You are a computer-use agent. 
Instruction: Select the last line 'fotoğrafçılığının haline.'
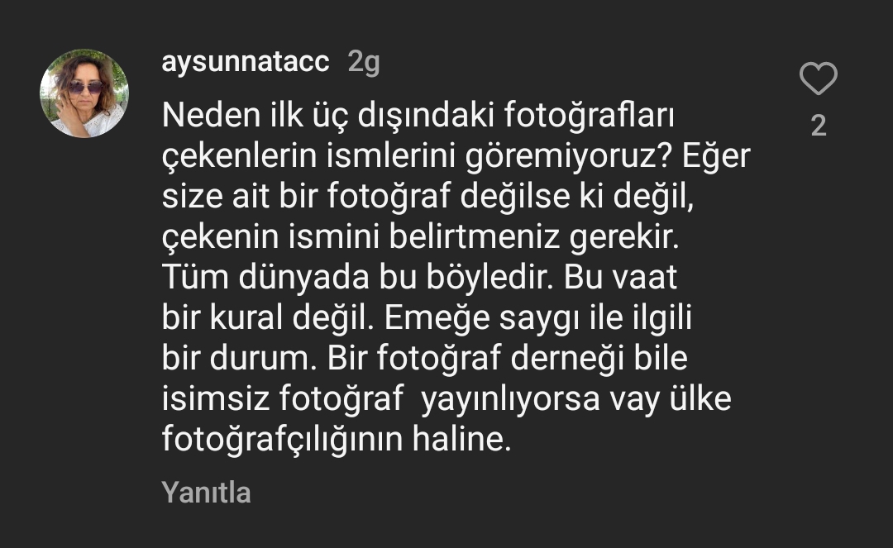coord(337,440)
